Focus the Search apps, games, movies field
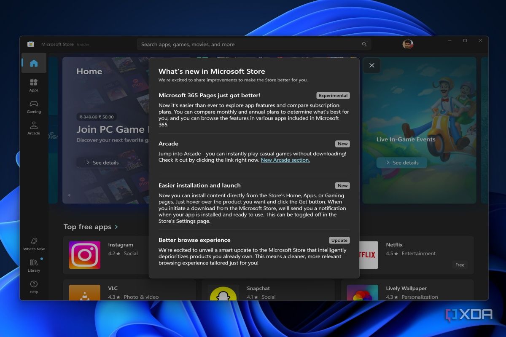506x337 pixels. [254, 44]
